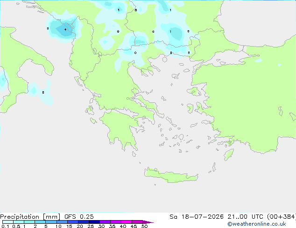The image size is (296, 228).
Task: Click the Peloponnese peninsula on the map
Action: (x=122, y=129)
